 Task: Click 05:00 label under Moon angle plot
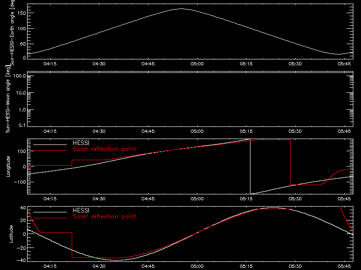[197, 131]
